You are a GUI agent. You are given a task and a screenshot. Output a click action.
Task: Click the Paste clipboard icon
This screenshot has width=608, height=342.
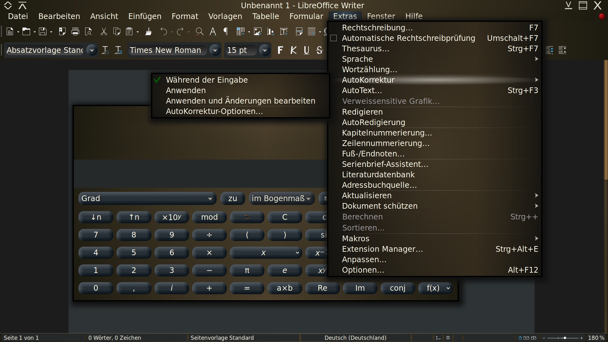click(129, 31)
